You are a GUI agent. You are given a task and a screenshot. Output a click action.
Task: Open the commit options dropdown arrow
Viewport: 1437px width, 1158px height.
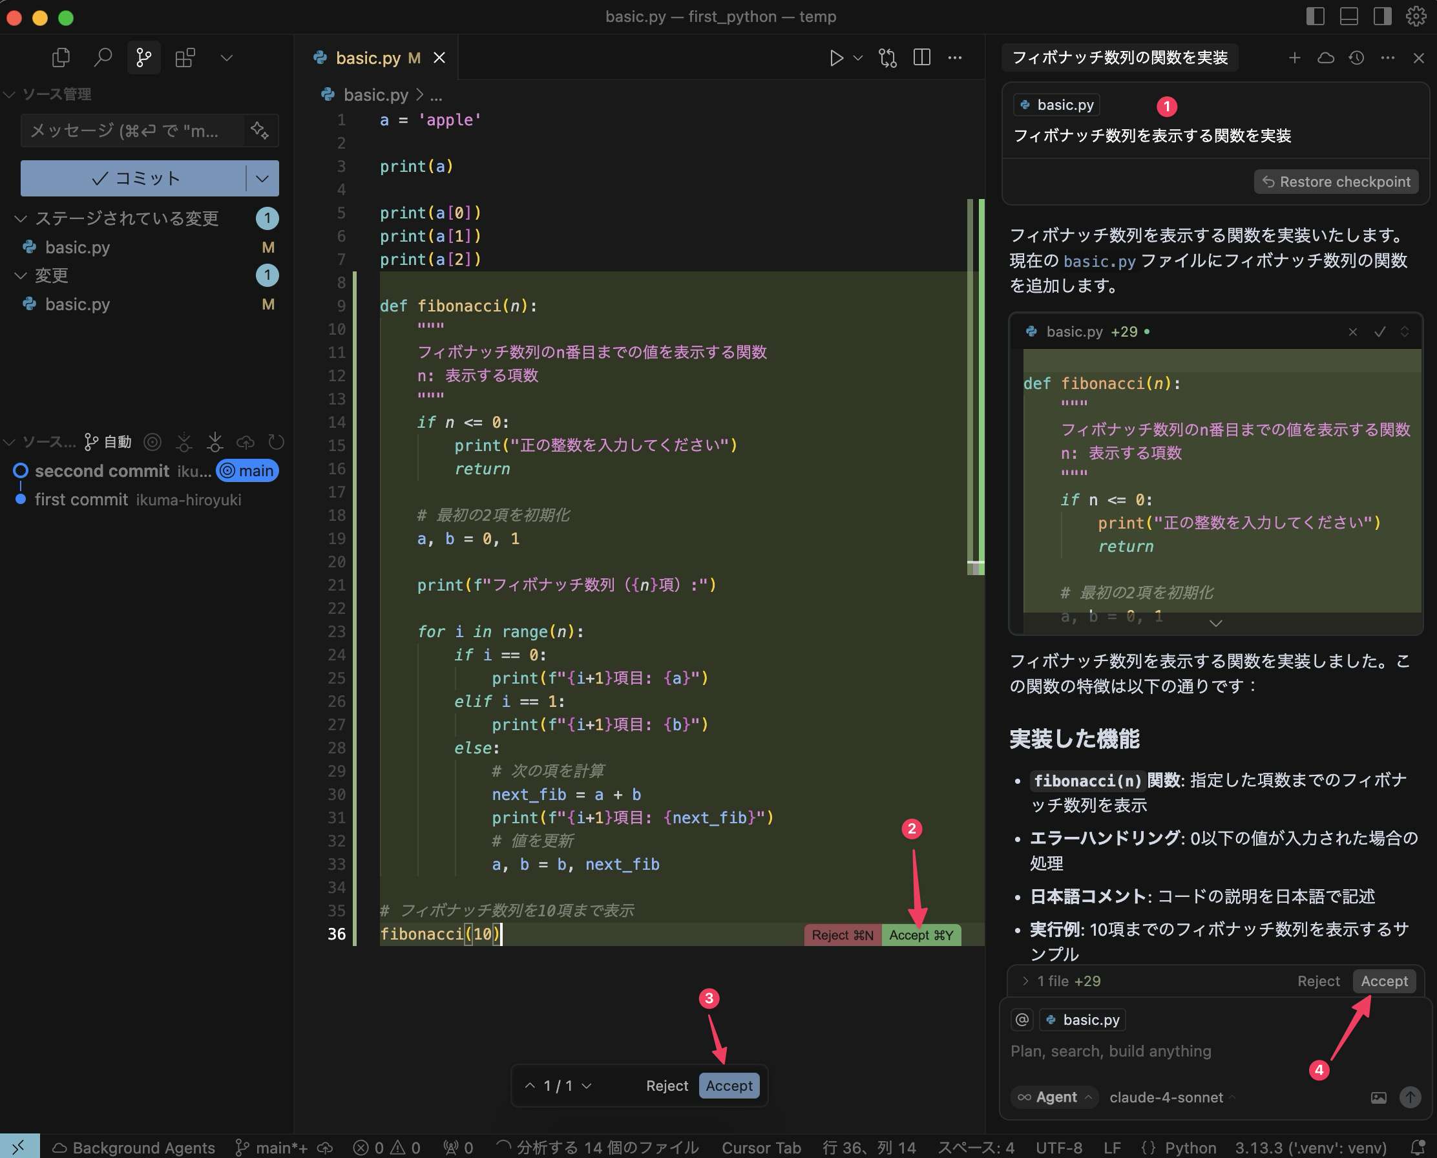pos(263,178)
